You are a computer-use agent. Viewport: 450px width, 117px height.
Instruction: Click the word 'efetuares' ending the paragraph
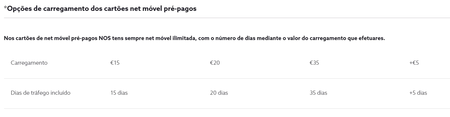pyautogui.click(x=372, y=38)
